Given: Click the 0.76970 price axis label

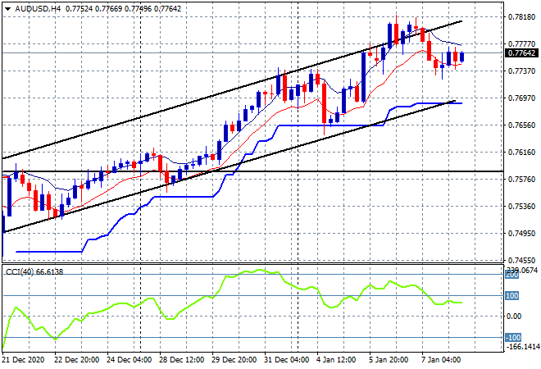Looking at the screenshot, I should tap(521, 98).
